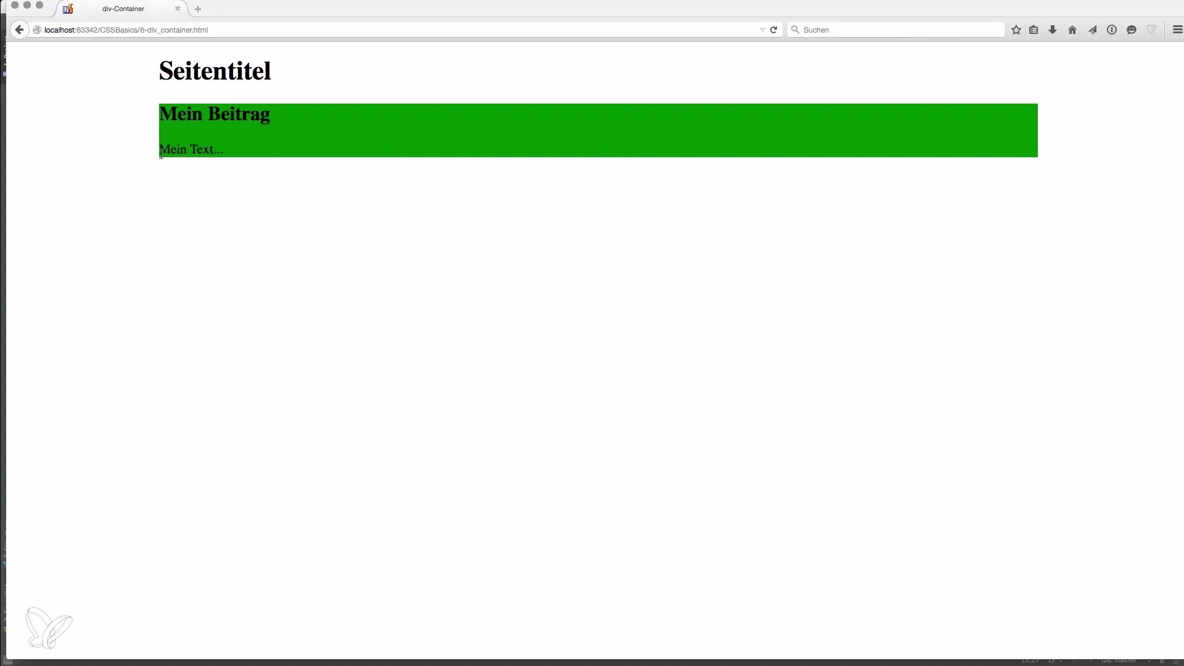Click the paper plane share icon

coord(1092,30)
